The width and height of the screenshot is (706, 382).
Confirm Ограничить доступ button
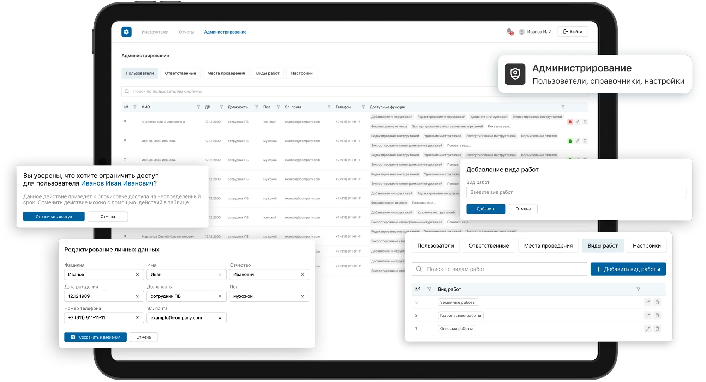(x=54, y=217)
